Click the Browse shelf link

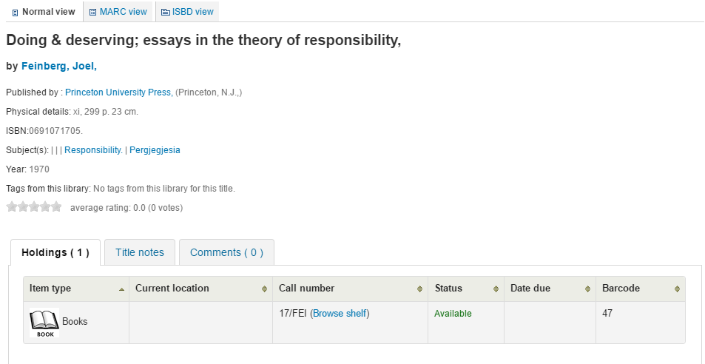point(340,314)
